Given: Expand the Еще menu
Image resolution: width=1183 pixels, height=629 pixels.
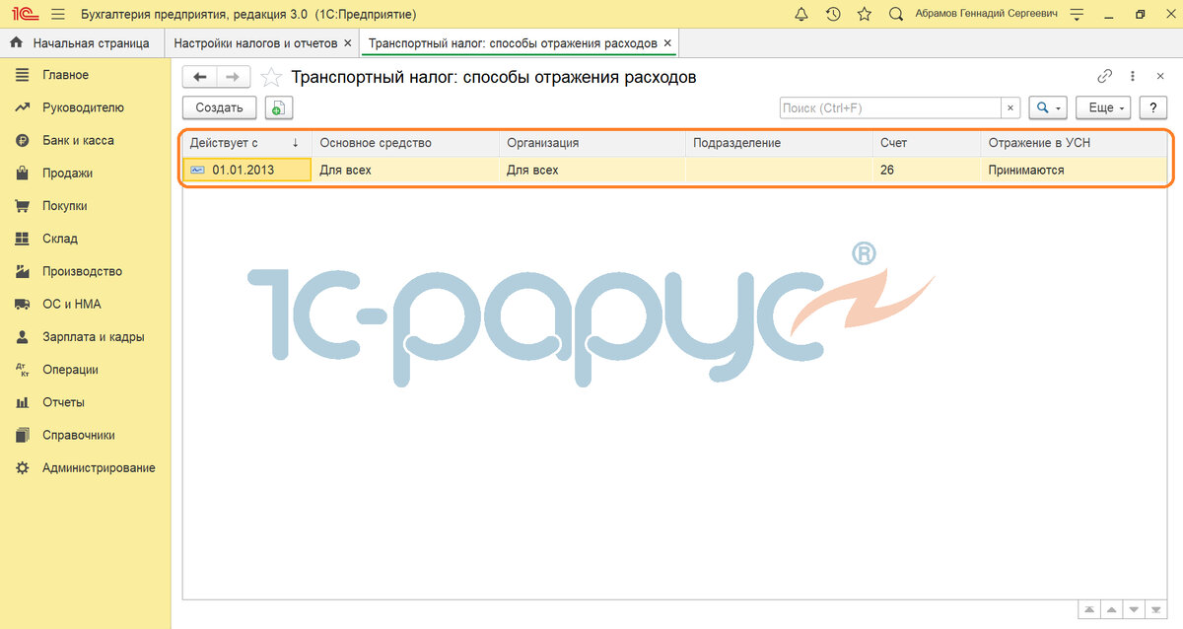Looking at the screenshot, I should 1104,107.
